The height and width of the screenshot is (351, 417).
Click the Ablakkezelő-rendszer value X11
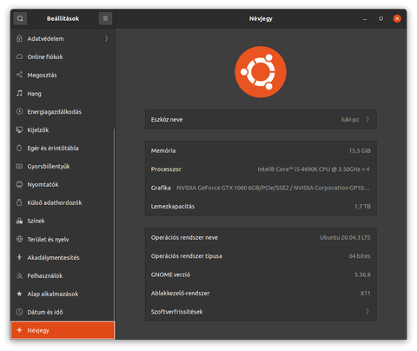365,293
